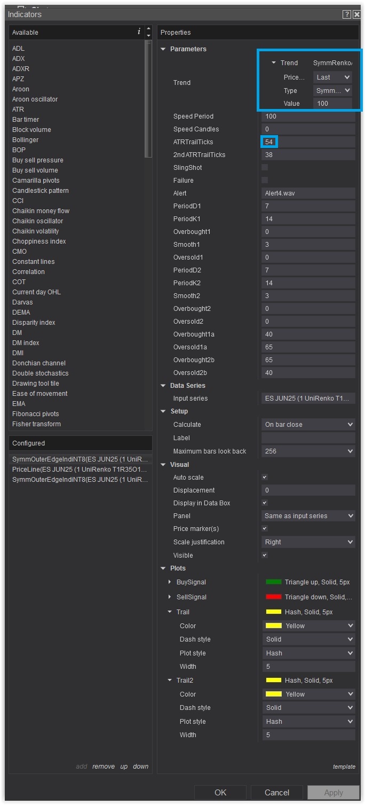
Task: Click the info 'i' icon in Available
Action: click(x=139, y=32)
